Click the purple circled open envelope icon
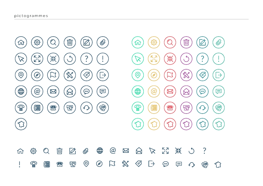The width and height of the screenshot is (263, 186). pyautogui.click(x=186, y=91)
